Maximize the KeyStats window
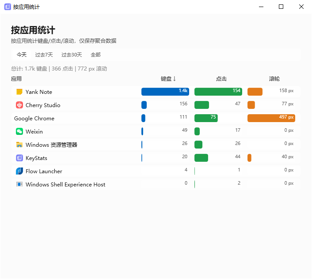 pos(281,7)
